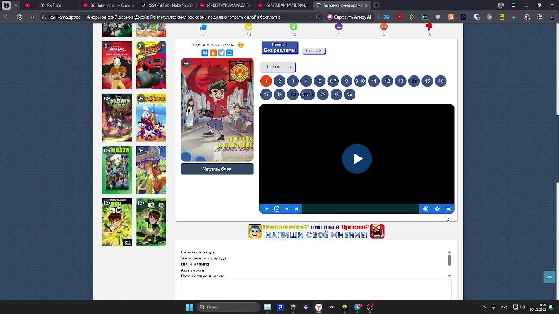Viewport: 559px width, 314px height.
Task: Select episode 9-10
Action: (360, 81)
